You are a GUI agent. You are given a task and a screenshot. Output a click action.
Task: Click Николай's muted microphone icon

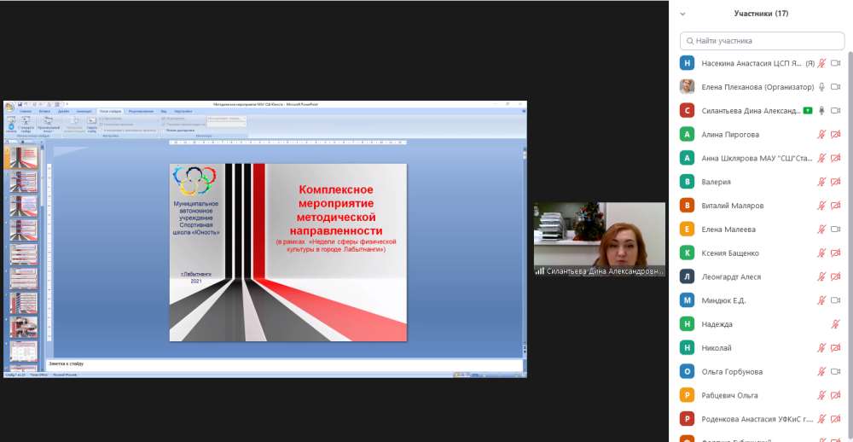(822, 348)
